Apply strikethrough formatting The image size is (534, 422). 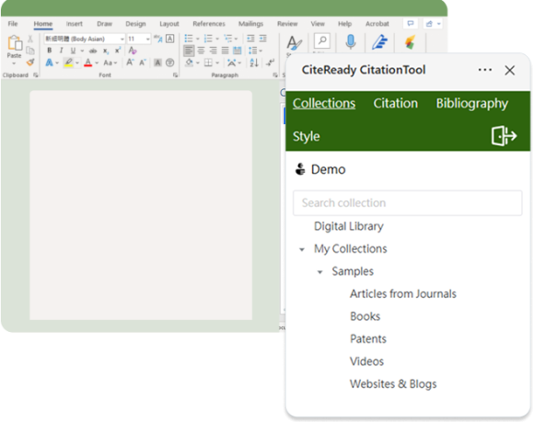pyautogui.click(x=93, y=51)
